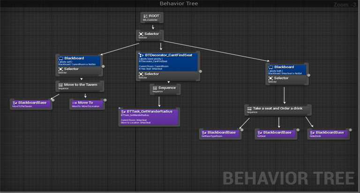Viewport: 360px width, 193px height.
Task: Click the Blackboard decorator icon for bHasSeat
Action: click(x=271, y=67)
